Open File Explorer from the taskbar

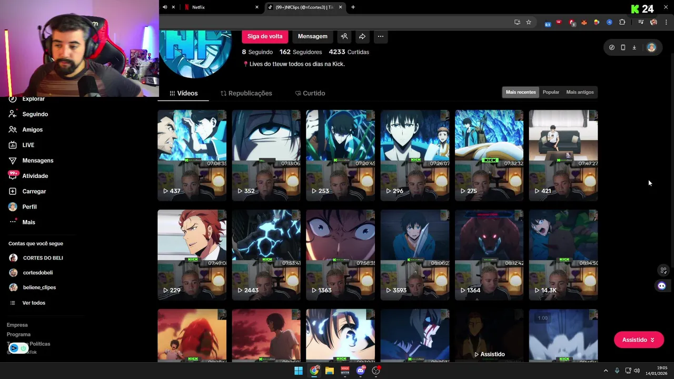(x=330, y=371)
